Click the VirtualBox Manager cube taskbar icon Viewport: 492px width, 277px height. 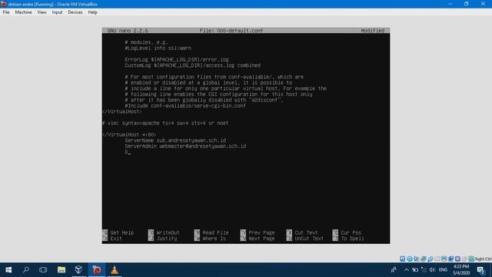click(78, 270)
